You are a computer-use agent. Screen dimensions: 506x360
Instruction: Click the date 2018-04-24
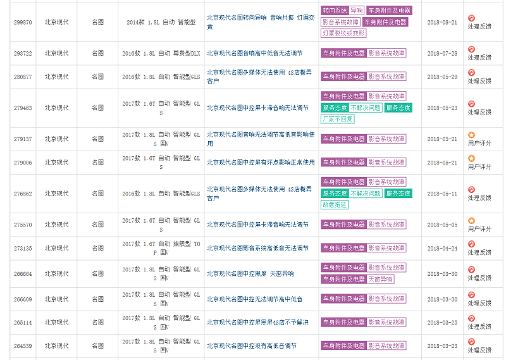pyautogui.click(x=442, y=248)
